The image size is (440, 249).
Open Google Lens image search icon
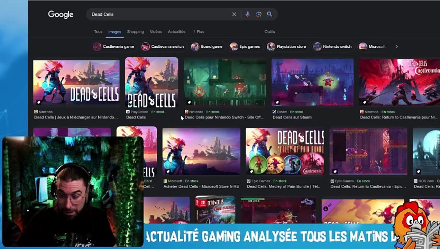coord(259,14)
